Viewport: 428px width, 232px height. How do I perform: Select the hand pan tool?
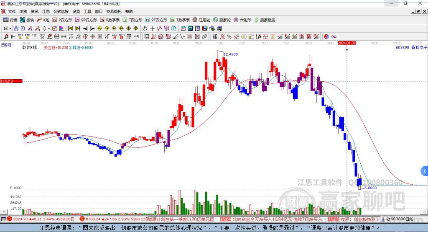[x=145, y=28]
